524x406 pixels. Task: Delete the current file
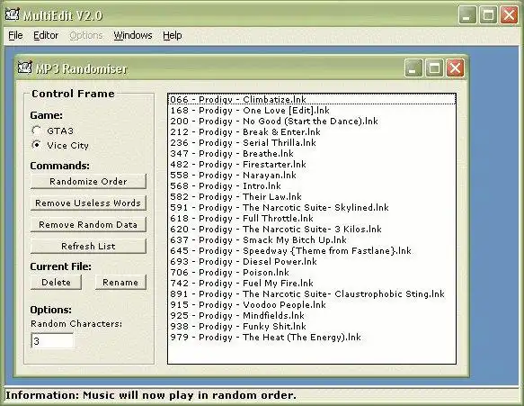coord(56,282)
